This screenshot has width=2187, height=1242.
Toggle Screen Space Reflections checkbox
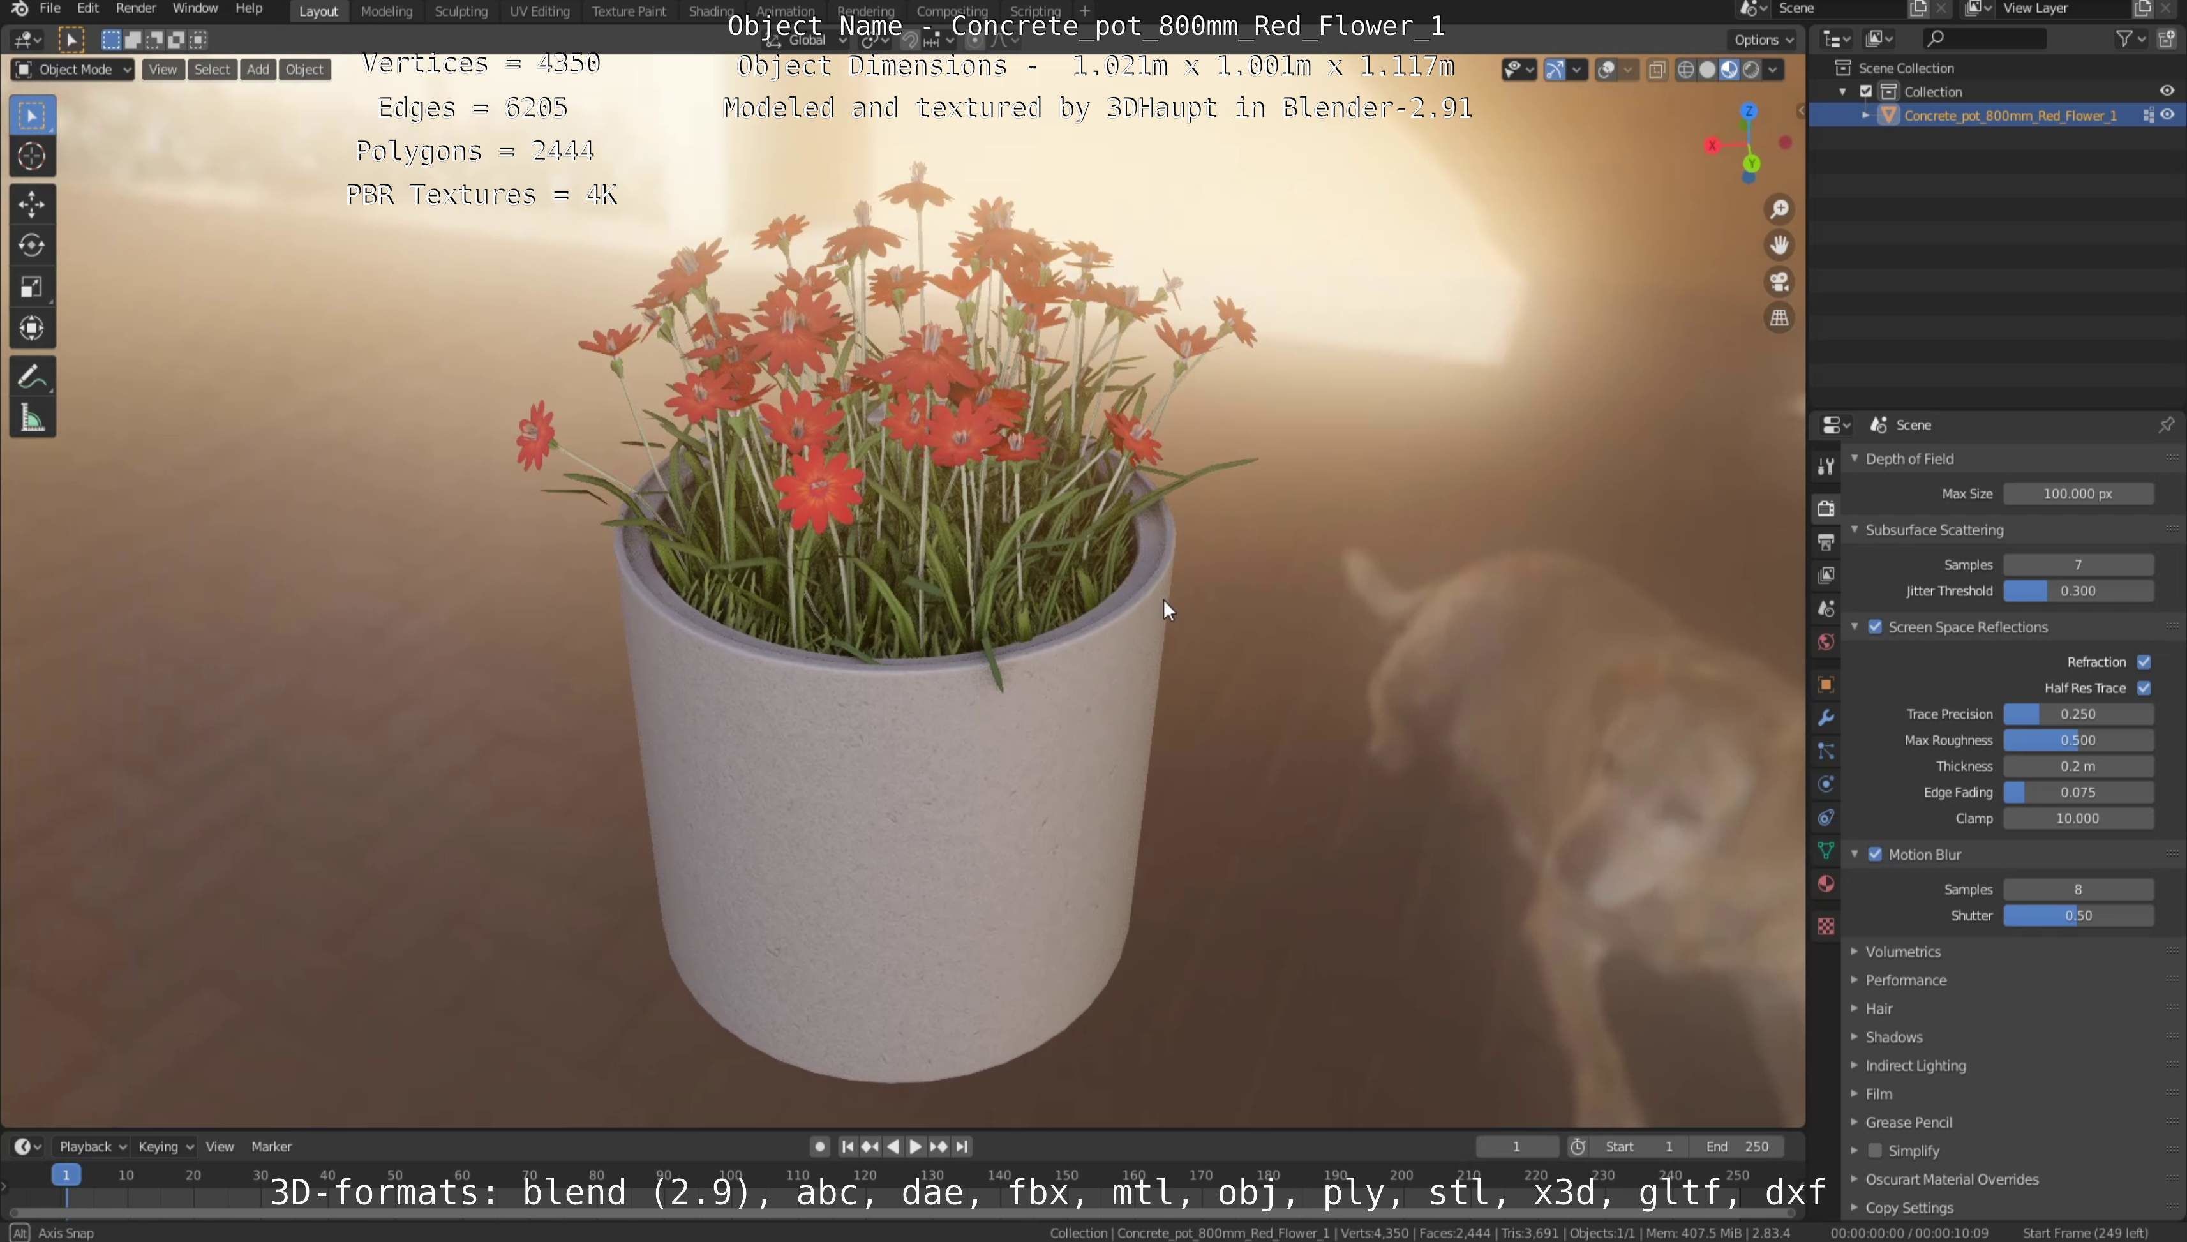(1875, 627)
